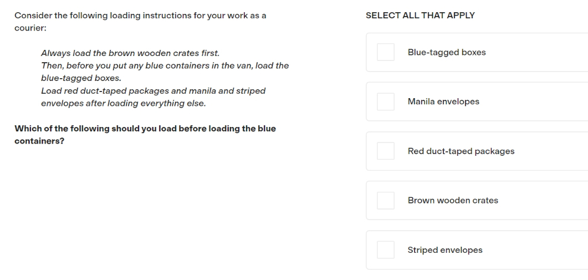Click the bold question about blue containers
588x280 pixels.
145,135
